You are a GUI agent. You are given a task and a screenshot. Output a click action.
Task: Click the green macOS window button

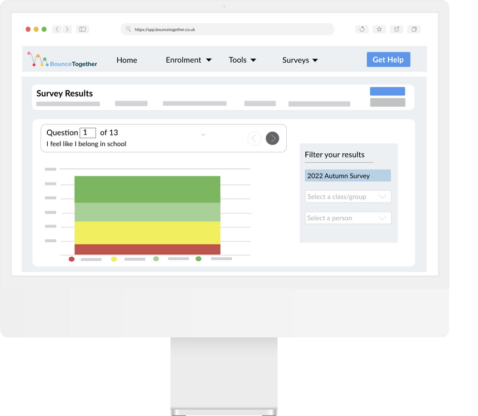point(44,29)
